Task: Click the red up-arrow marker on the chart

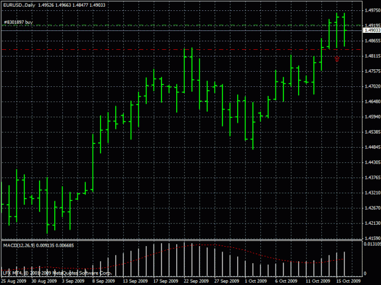Action: (x=336, y=59)
